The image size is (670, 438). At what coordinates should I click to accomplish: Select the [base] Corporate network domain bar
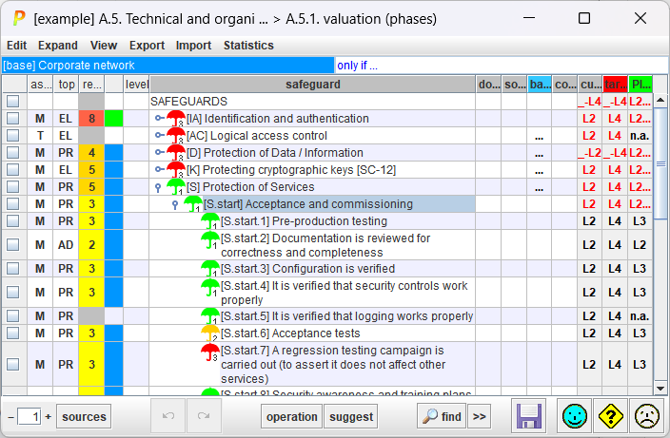[167, 66]
